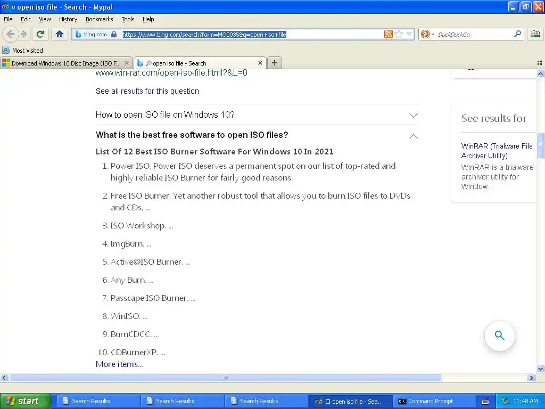
Task: Click List Of 12 Best ISO Burner heading
Action: (214, 152)
